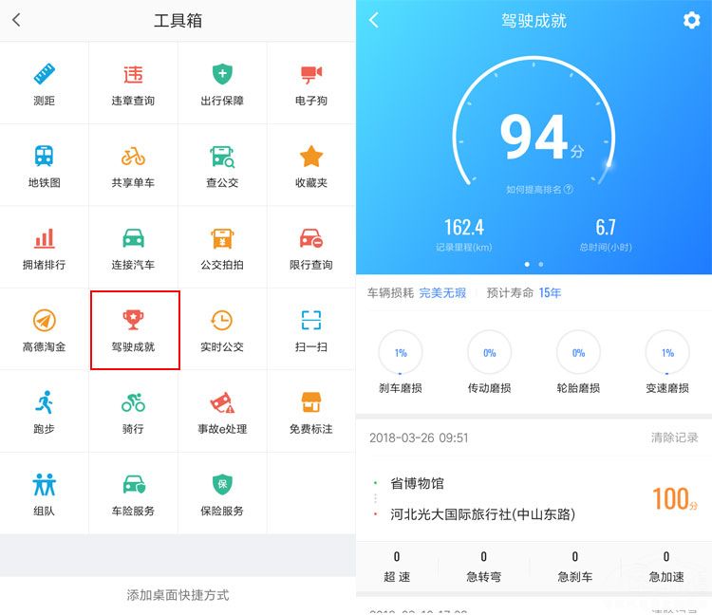The image size is (712, 615).
Task: Go back from 驾驶成就 page
Action: (x=374, y=20)
